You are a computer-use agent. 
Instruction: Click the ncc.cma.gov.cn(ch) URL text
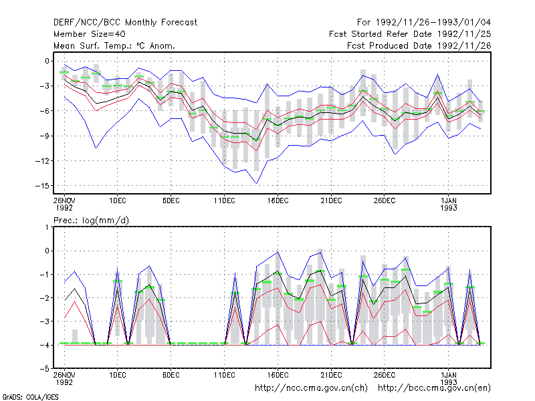311,388
